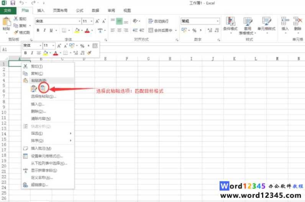Toggle Bold in the ribbon font group

coord(38,30)
